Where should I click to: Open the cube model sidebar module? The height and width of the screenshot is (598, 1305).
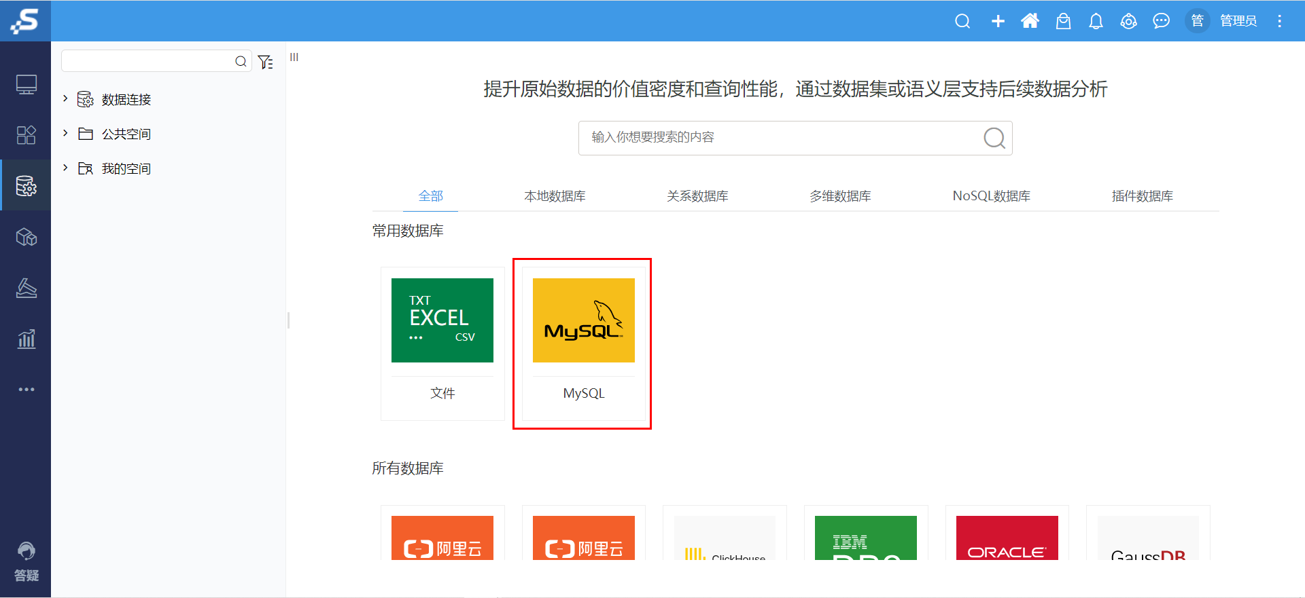click(x=26, y=237)
